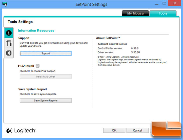This screenshot has width=183, height=140.
Task: Open the asterisk receiver sidebar icon
Action: click(x=9, y=53)
